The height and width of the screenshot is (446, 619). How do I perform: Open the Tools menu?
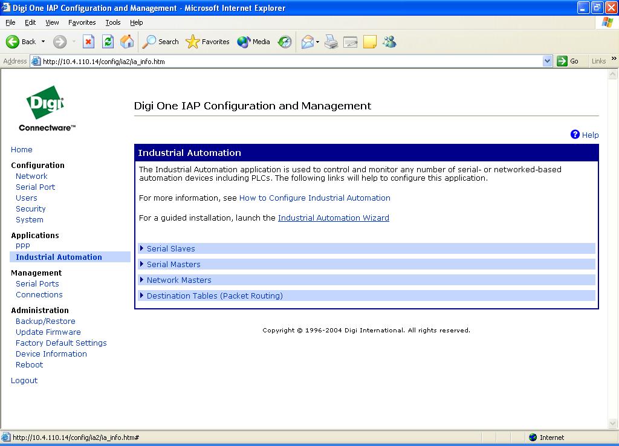[113, 22]
